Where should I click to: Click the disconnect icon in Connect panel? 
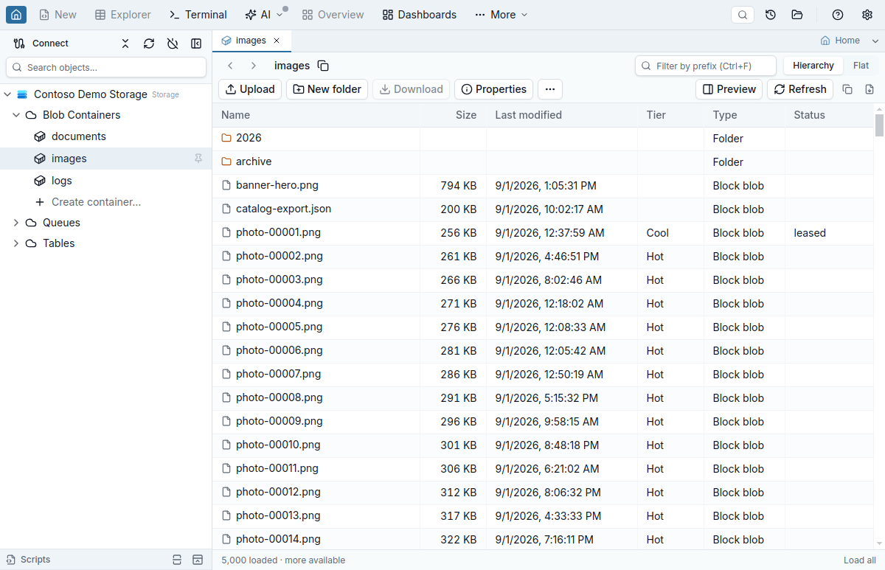(x=173, y=44)
